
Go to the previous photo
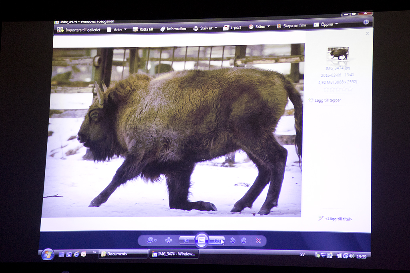[x=187, y=240]
